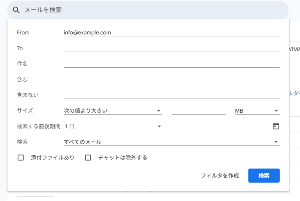Click the arrow next to すべてのメール
The height and width of the screenshot is (201, 300).
point(276,142)
